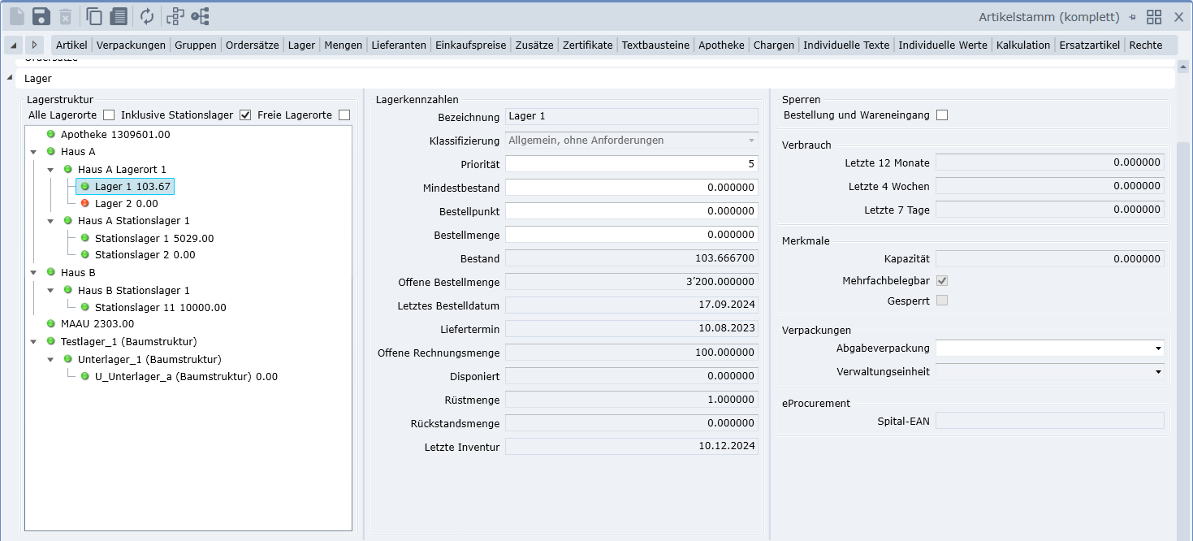
Task: Collapse the Haus A tree node
Action: click(x=33, y=152)
